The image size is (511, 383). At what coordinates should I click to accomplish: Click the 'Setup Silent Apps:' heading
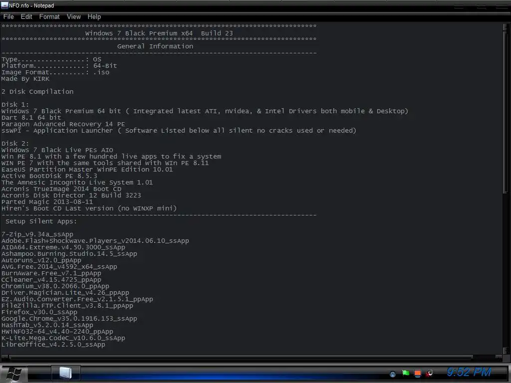[41, 221]
